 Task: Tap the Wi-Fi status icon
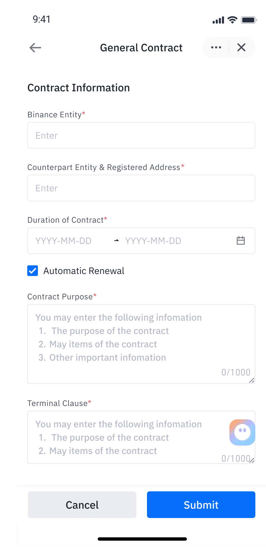tap(232, 20)
